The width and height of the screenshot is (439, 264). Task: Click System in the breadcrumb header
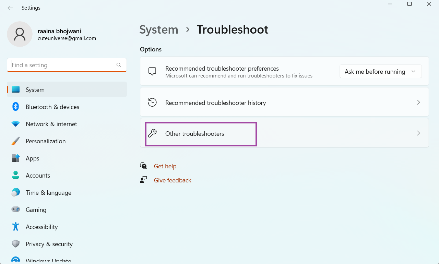click(159, 29)
